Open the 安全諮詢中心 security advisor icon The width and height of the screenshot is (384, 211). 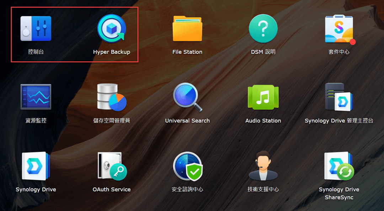[x=188, y=166]
